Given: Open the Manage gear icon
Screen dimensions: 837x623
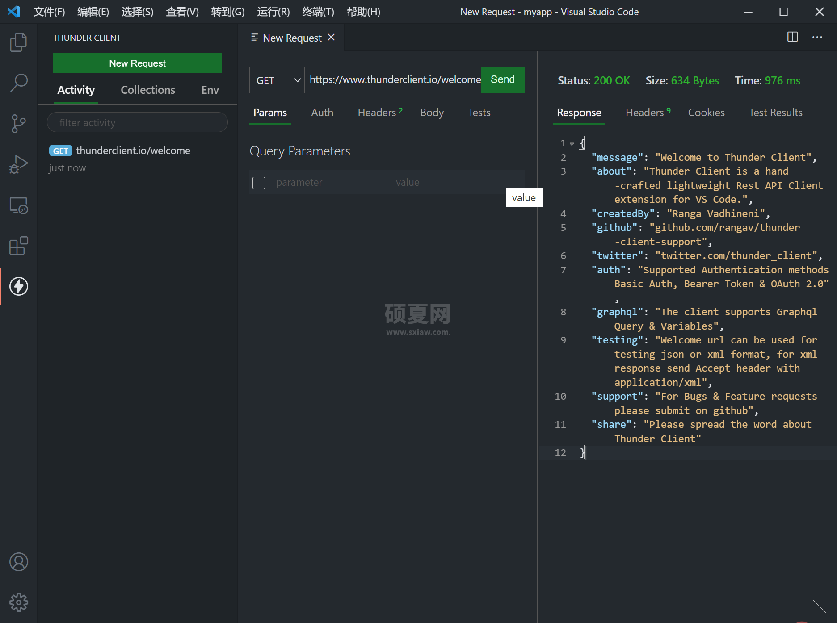Looking at the screenshot, I should coord(18,602).
